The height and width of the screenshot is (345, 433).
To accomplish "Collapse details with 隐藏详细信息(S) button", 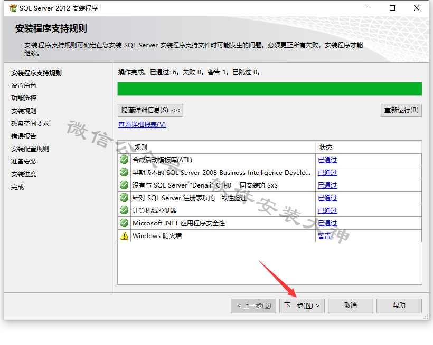I will 150,110.
